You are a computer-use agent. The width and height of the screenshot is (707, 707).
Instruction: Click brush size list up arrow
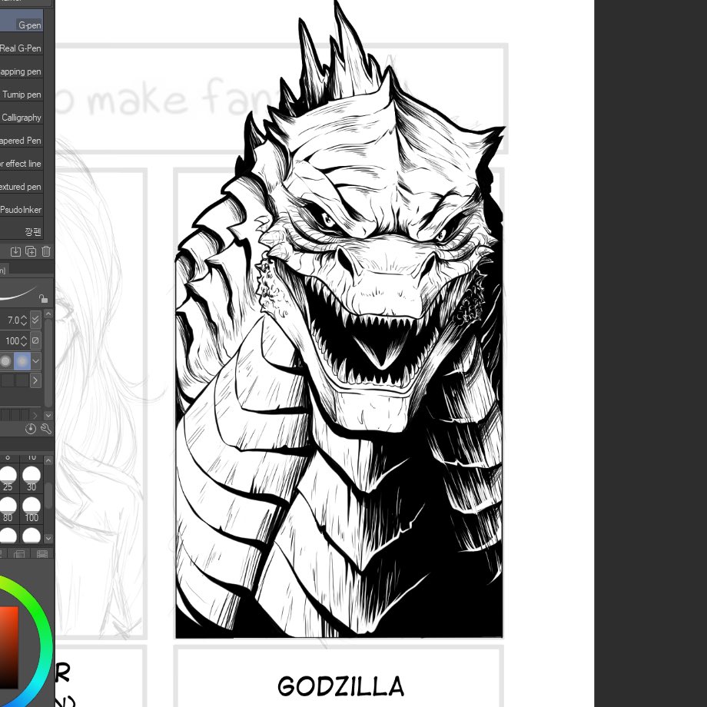[x=48, y=460]
